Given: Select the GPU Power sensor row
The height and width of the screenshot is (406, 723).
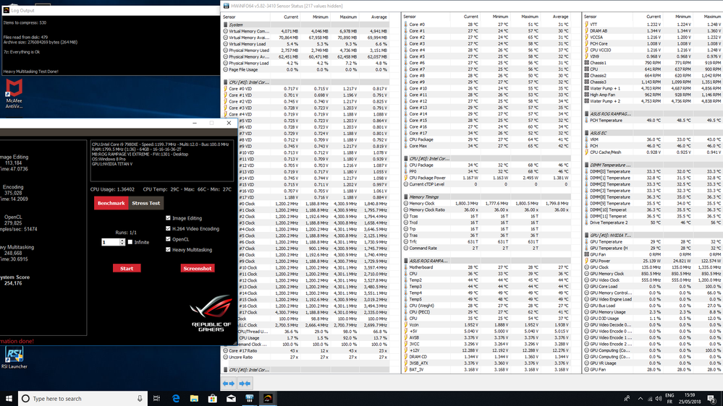Looking at the screenshot, I should point(653,261).
